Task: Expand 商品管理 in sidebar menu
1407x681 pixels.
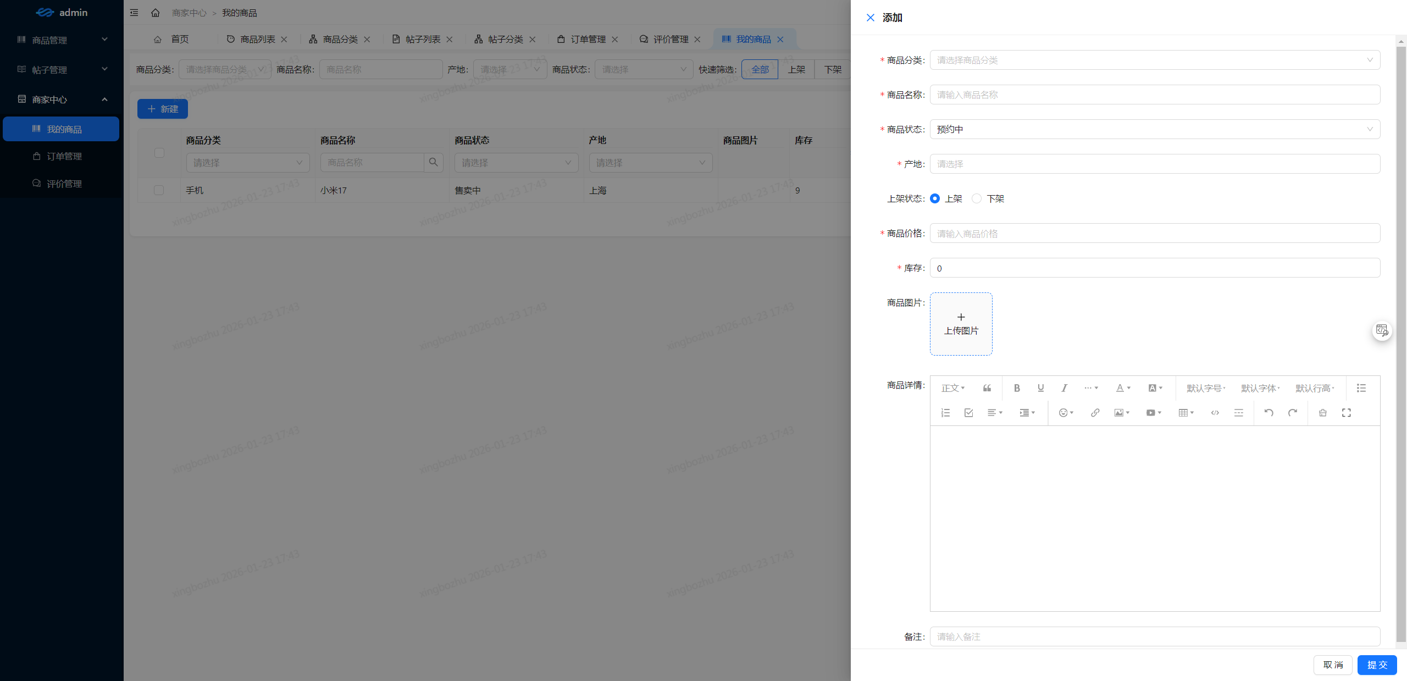Action: coord(62,40)
